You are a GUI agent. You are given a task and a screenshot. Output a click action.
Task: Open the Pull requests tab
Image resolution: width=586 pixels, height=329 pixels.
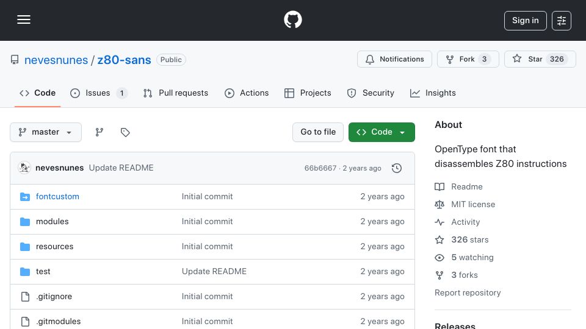coord(175,93)
